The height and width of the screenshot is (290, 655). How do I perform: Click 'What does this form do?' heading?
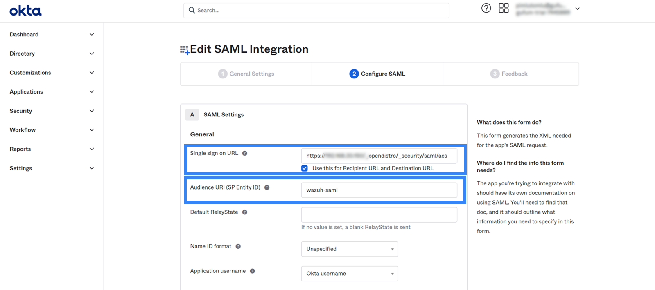(509, 123)
